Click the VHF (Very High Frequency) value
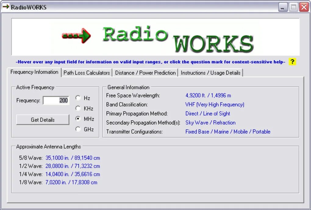 (215, 104)
